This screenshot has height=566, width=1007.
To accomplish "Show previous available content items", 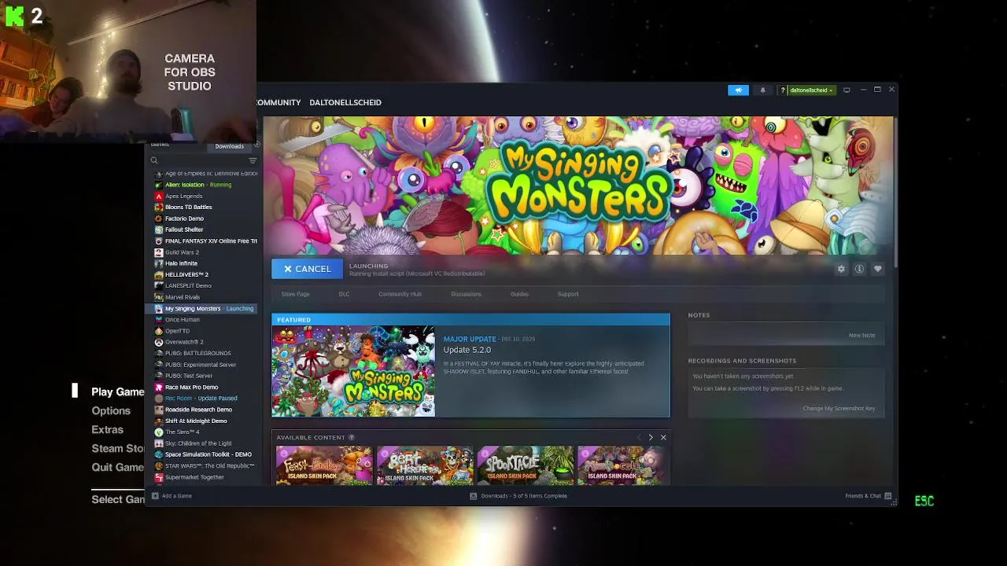I will pos(639,437).
